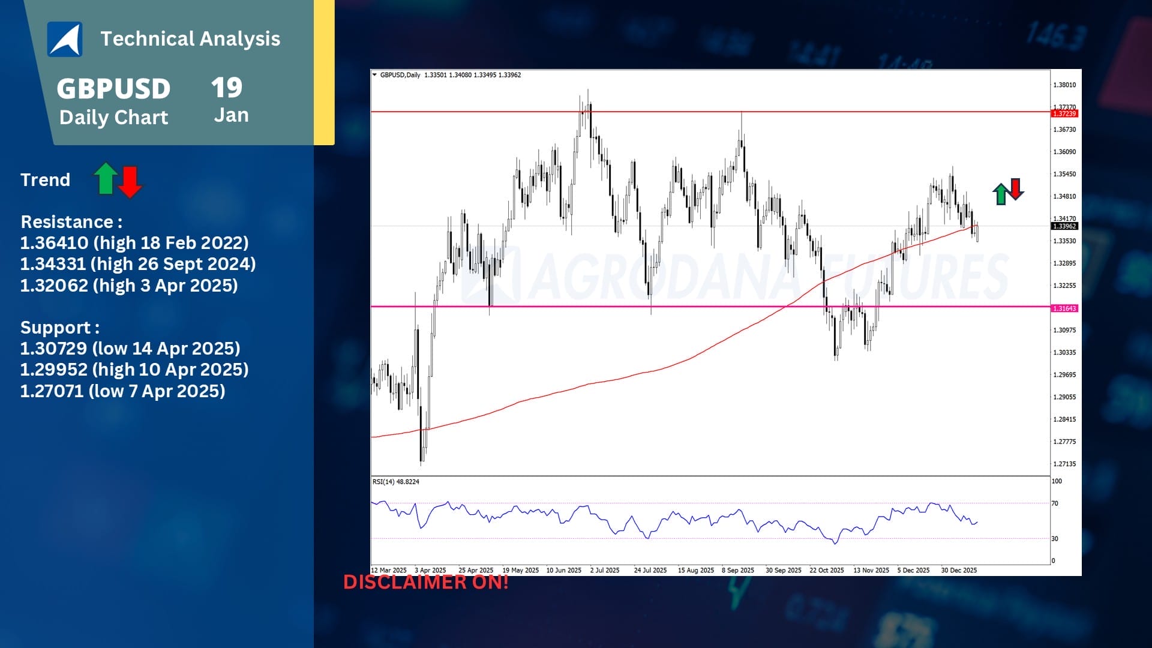Click the RSI(14) 48.8224 indicator label
The image size is (1152, 648).
396,482
